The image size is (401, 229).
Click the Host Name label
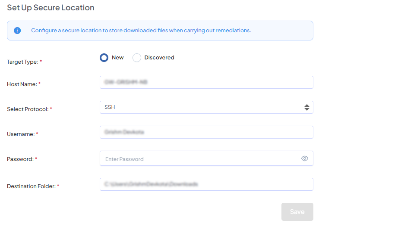(x=22, y=84)
